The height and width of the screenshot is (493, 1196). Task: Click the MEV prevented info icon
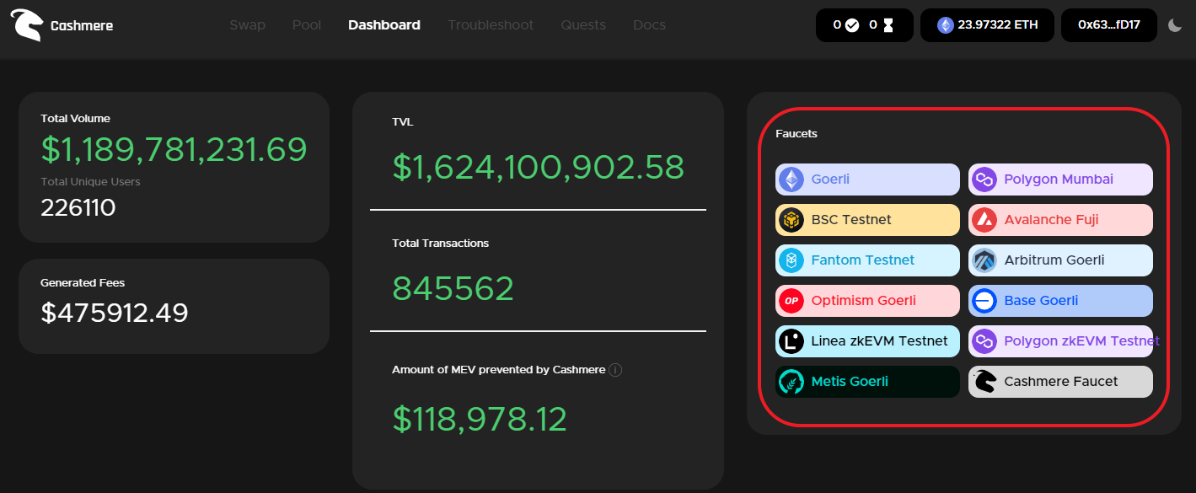click(615, 370)
